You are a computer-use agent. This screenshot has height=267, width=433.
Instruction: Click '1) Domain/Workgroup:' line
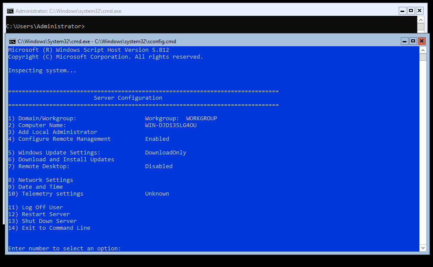[x=42, y=119]
